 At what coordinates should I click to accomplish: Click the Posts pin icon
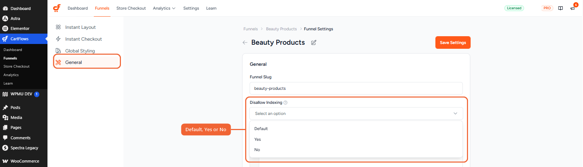5,108
